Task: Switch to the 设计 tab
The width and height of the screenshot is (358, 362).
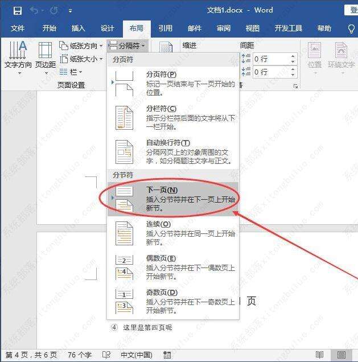Action: point(108,28)
